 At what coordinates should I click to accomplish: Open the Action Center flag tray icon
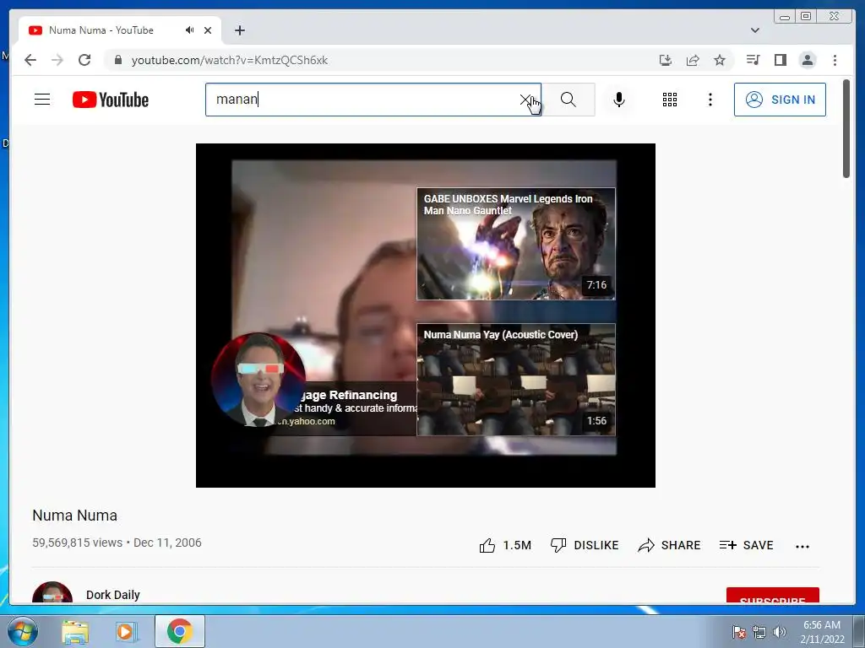pyautogui.click(x=738, y=632)
